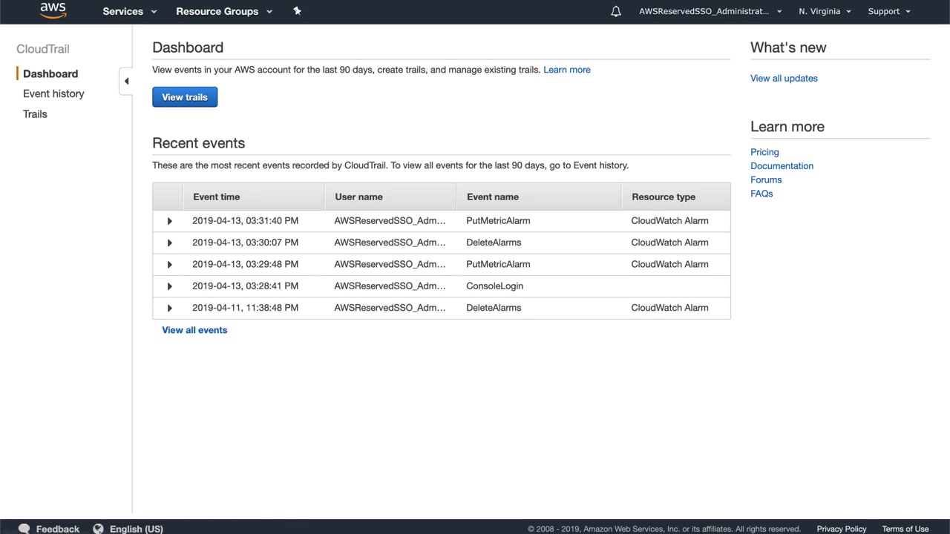Open the Services dropdown menu

[x=129, y=11]
